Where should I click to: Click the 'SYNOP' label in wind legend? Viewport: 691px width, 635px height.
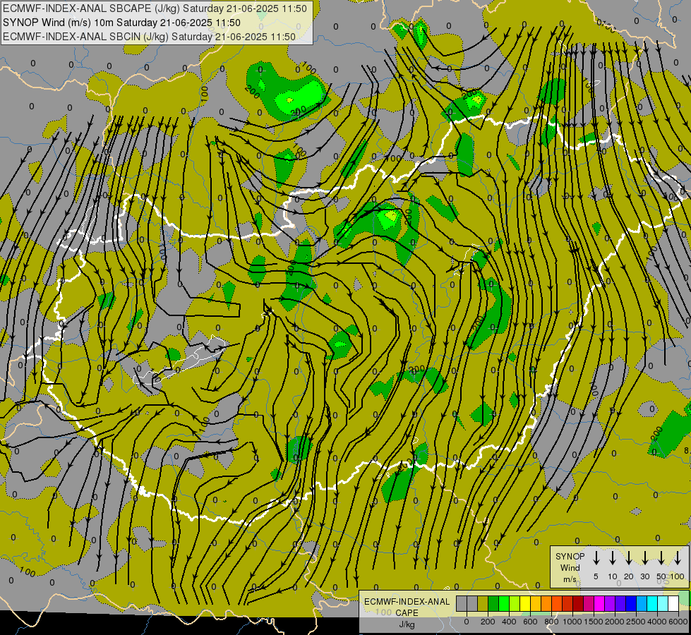point(570,556)
